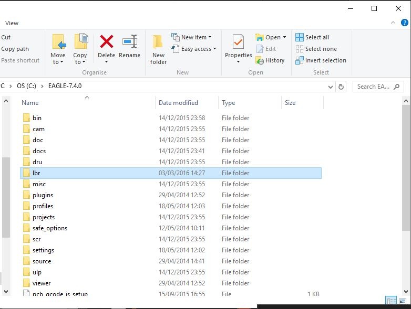Select the lbr folder row
The image size is (411, 309).
coord(171,173)
